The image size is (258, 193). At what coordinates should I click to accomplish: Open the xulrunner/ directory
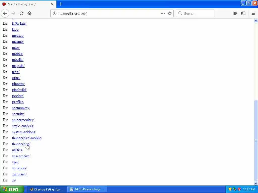point(19,174)
